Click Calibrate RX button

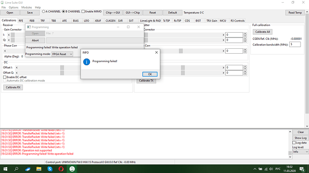[x=13, y=87]
